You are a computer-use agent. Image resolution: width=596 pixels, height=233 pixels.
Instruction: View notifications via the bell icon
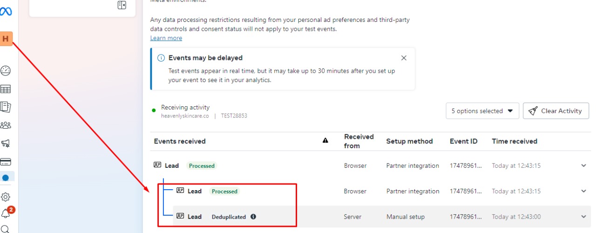6,214
